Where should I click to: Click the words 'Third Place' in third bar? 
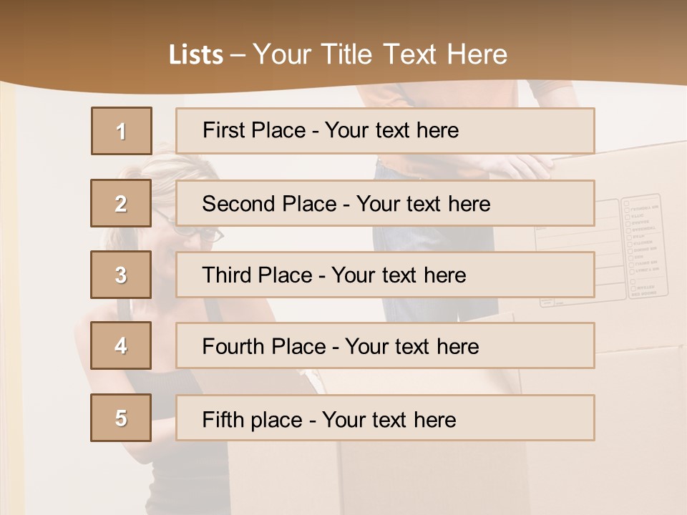[257, 275]
